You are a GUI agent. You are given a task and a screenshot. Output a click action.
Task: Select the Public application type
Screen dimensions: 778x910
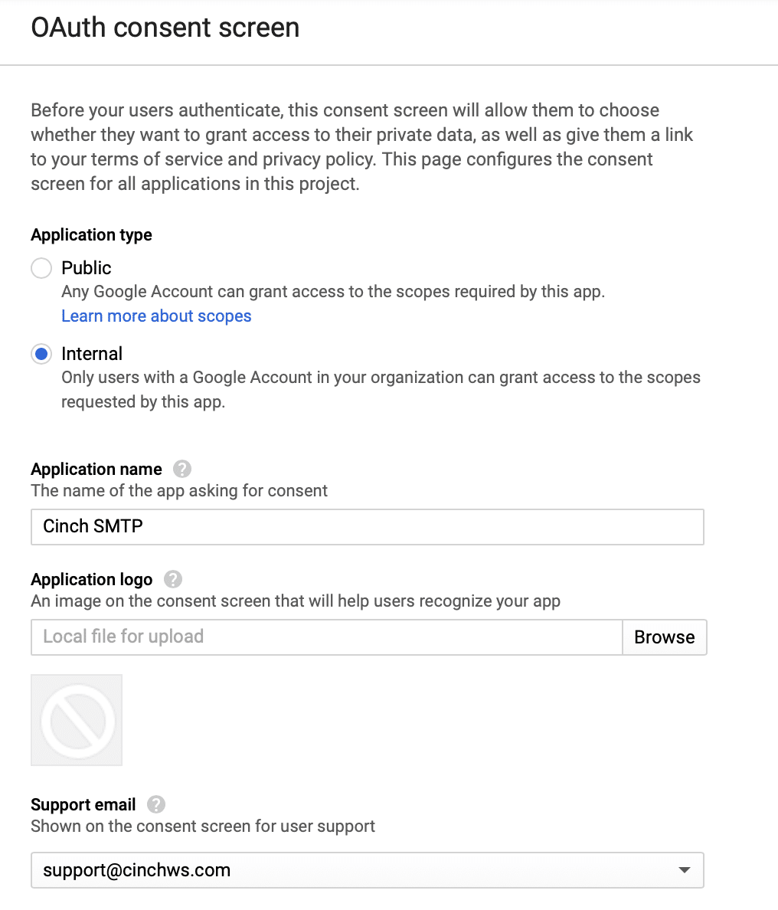pyautogui.click(x=41, y=268)
